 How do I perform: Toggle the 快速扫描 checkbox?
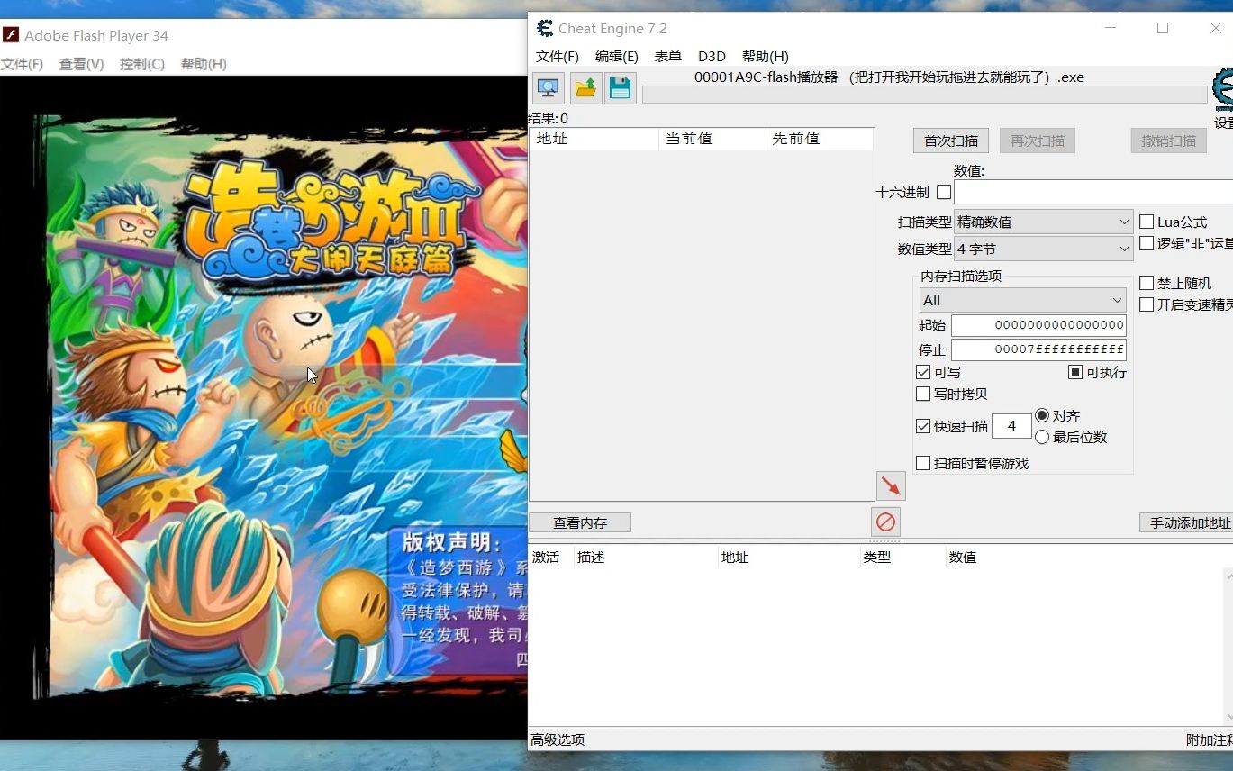click(923, 426)
